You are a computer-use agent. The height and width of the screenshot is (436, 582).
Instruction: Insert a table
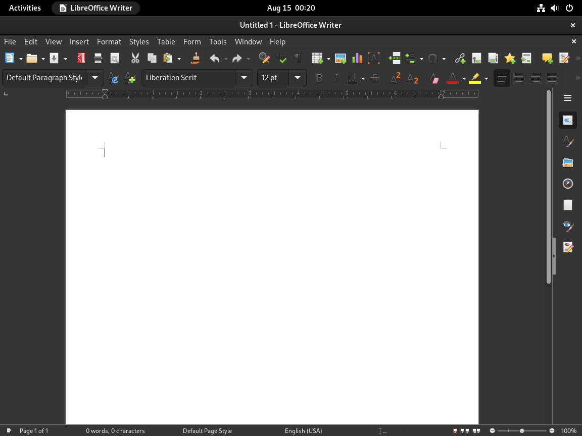click(318, 58)
